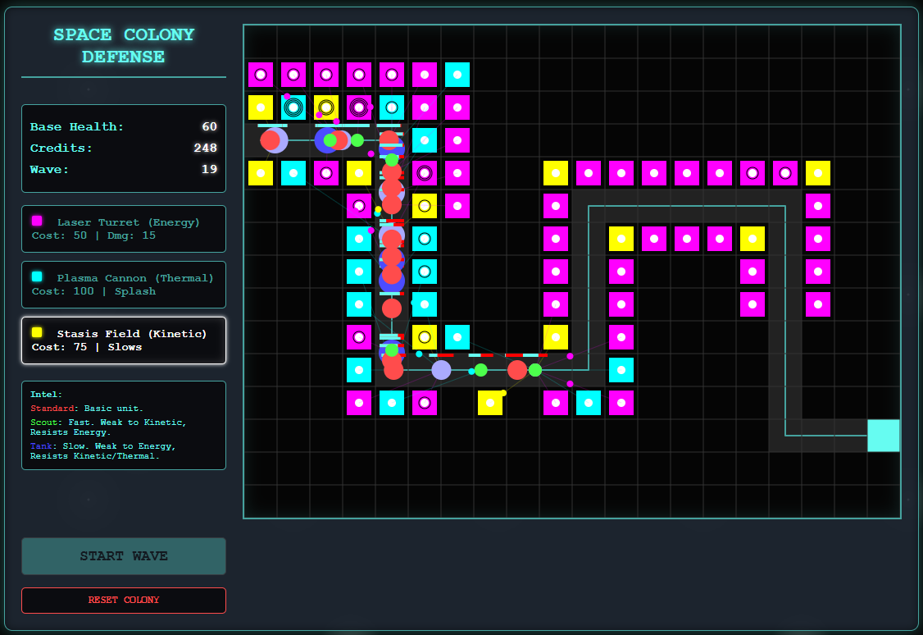Select cyan tower right of yellow near corridor bottom
This screenshot has height=635, width=923.
457,337
